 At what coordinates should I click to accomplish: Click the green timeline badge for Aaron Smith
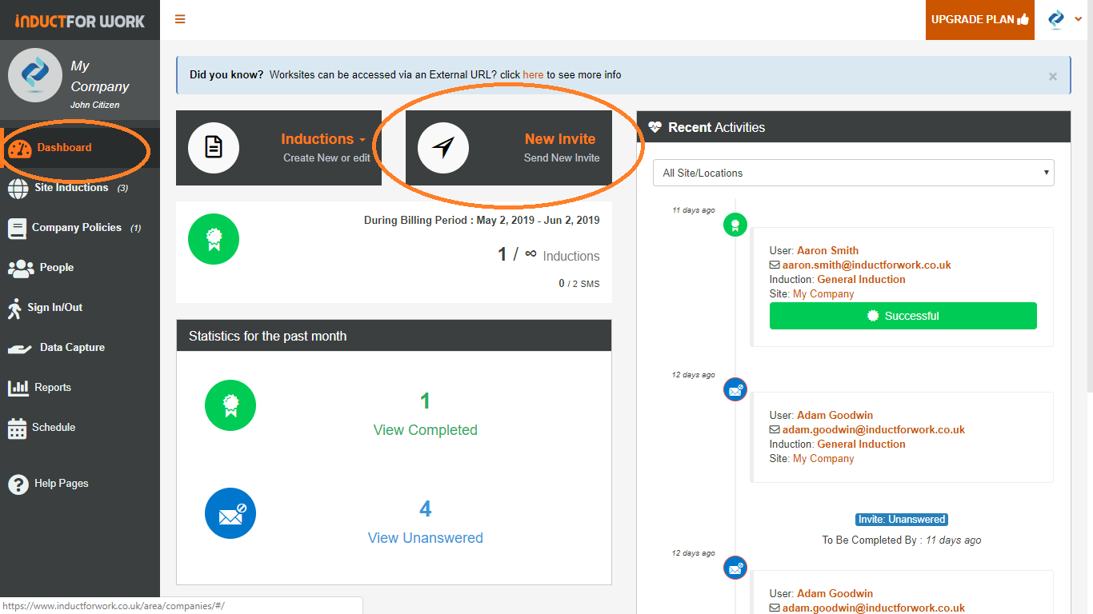point(735,225)
